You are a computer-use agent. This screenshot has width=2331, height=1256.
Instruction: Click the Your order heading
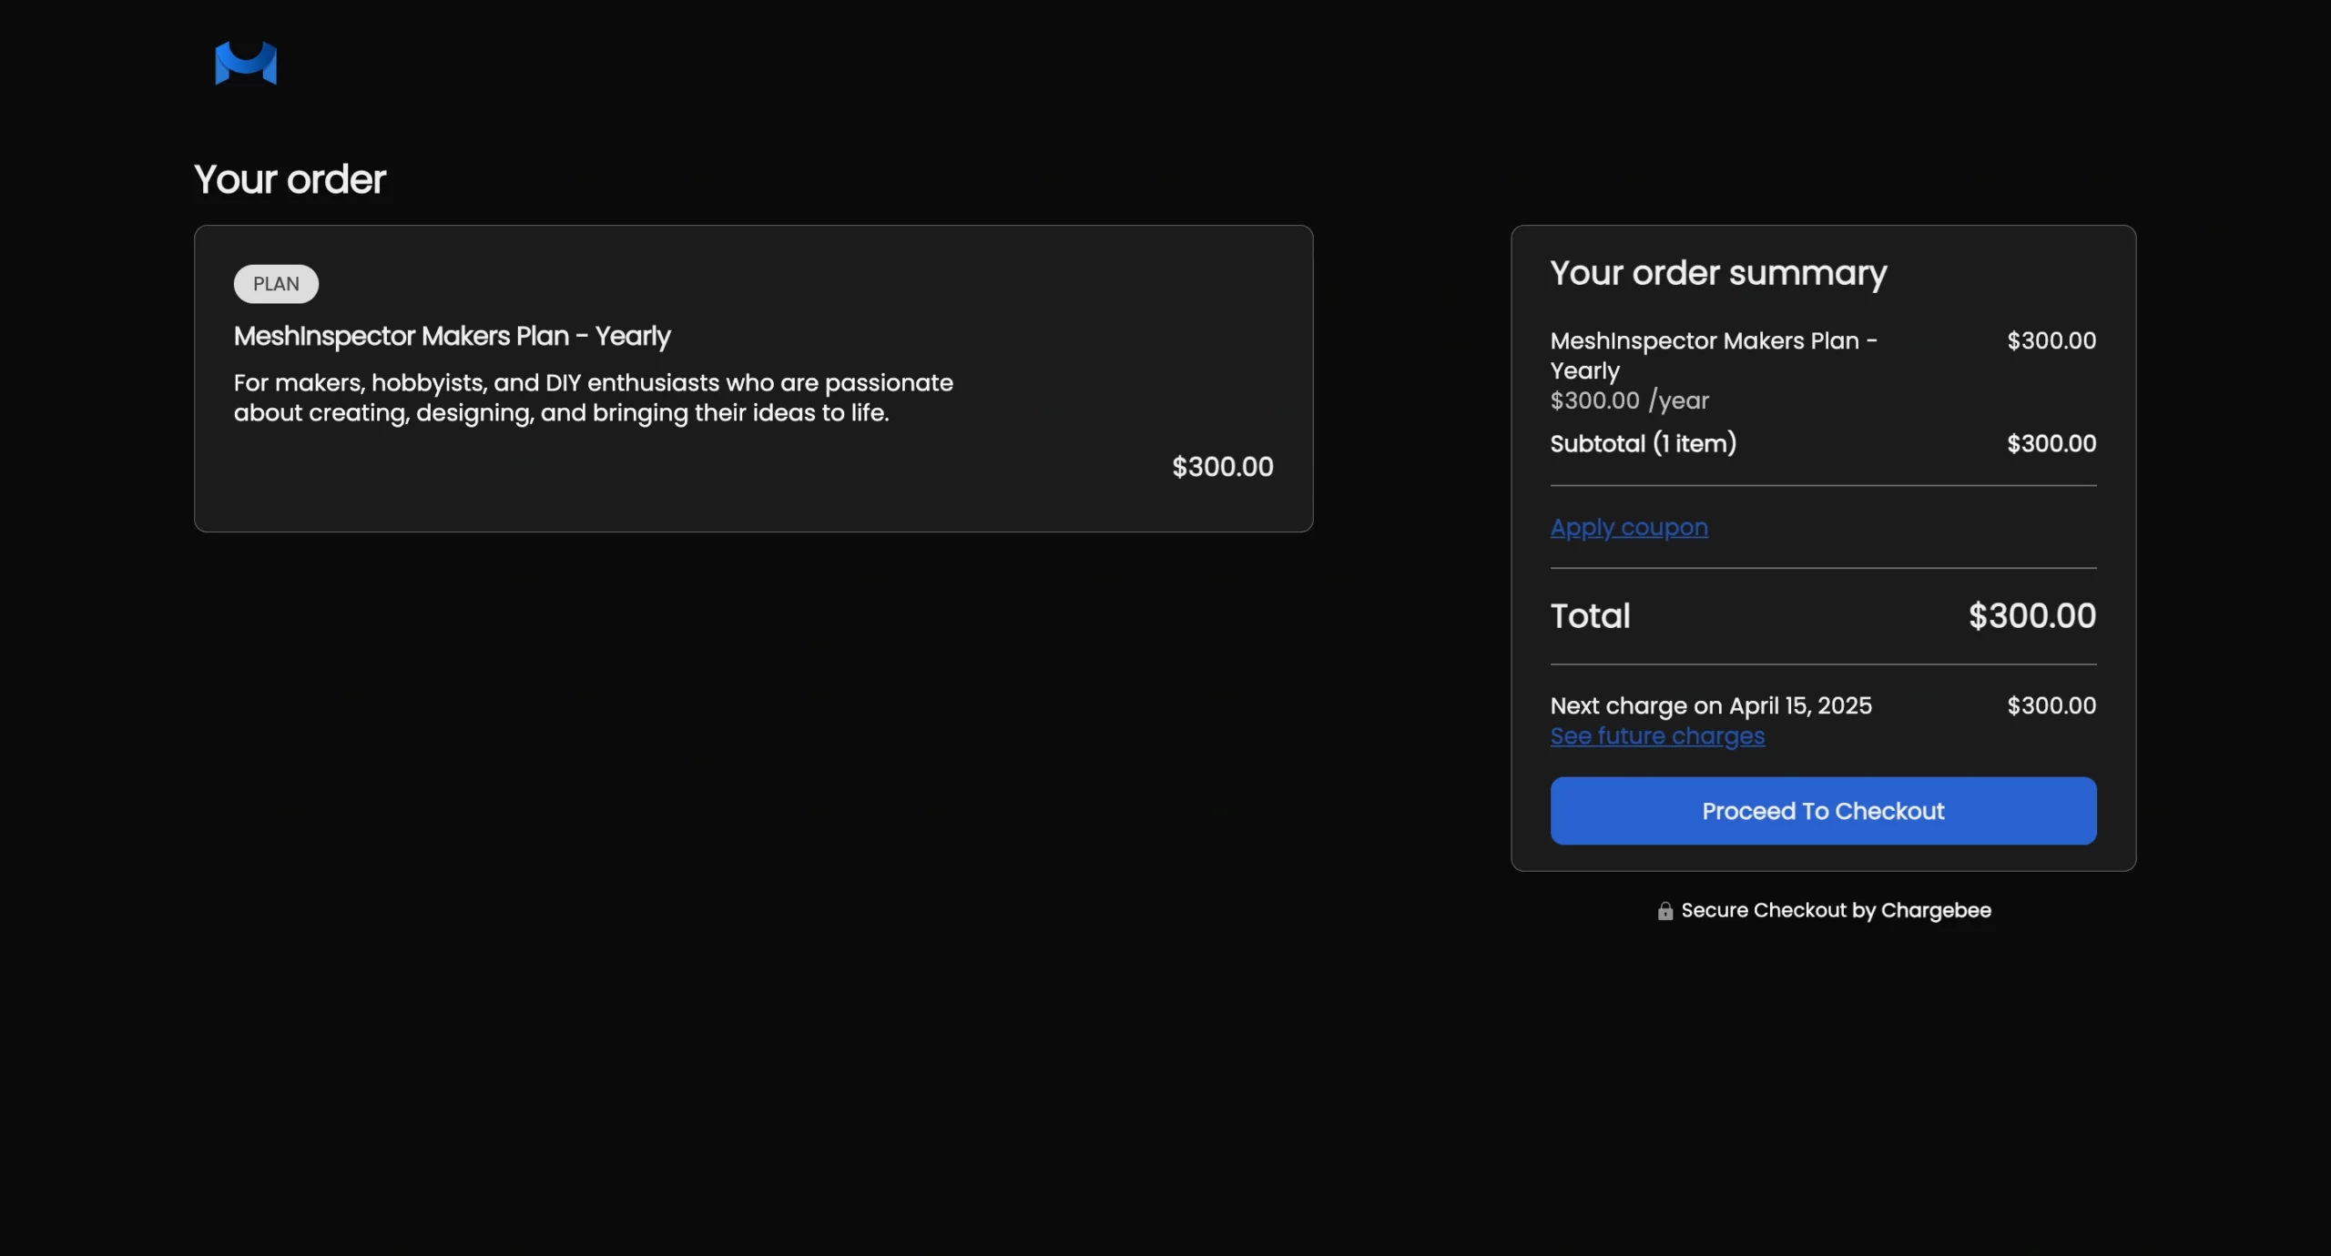pos(290,179)
